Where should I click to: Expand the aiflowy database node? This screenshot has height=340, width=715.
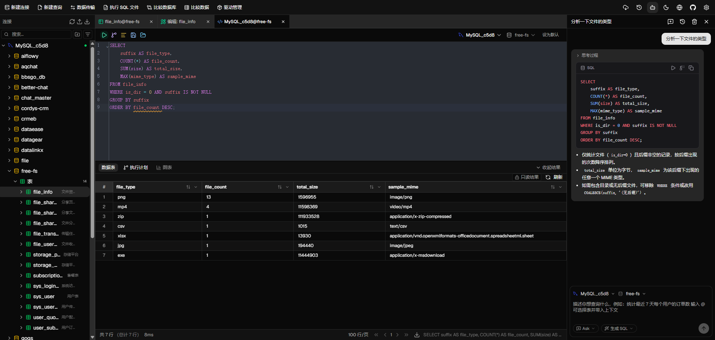pos(9,56)
